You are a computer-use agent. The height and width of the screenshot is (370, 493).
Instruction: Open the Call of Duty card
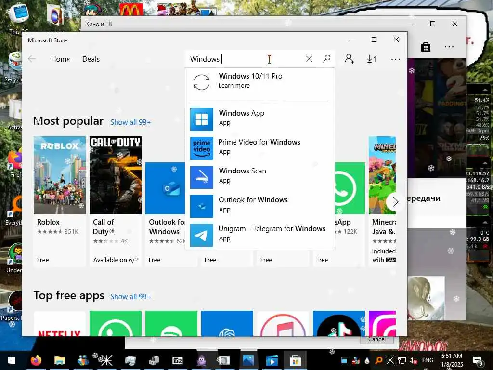[116, 201]
